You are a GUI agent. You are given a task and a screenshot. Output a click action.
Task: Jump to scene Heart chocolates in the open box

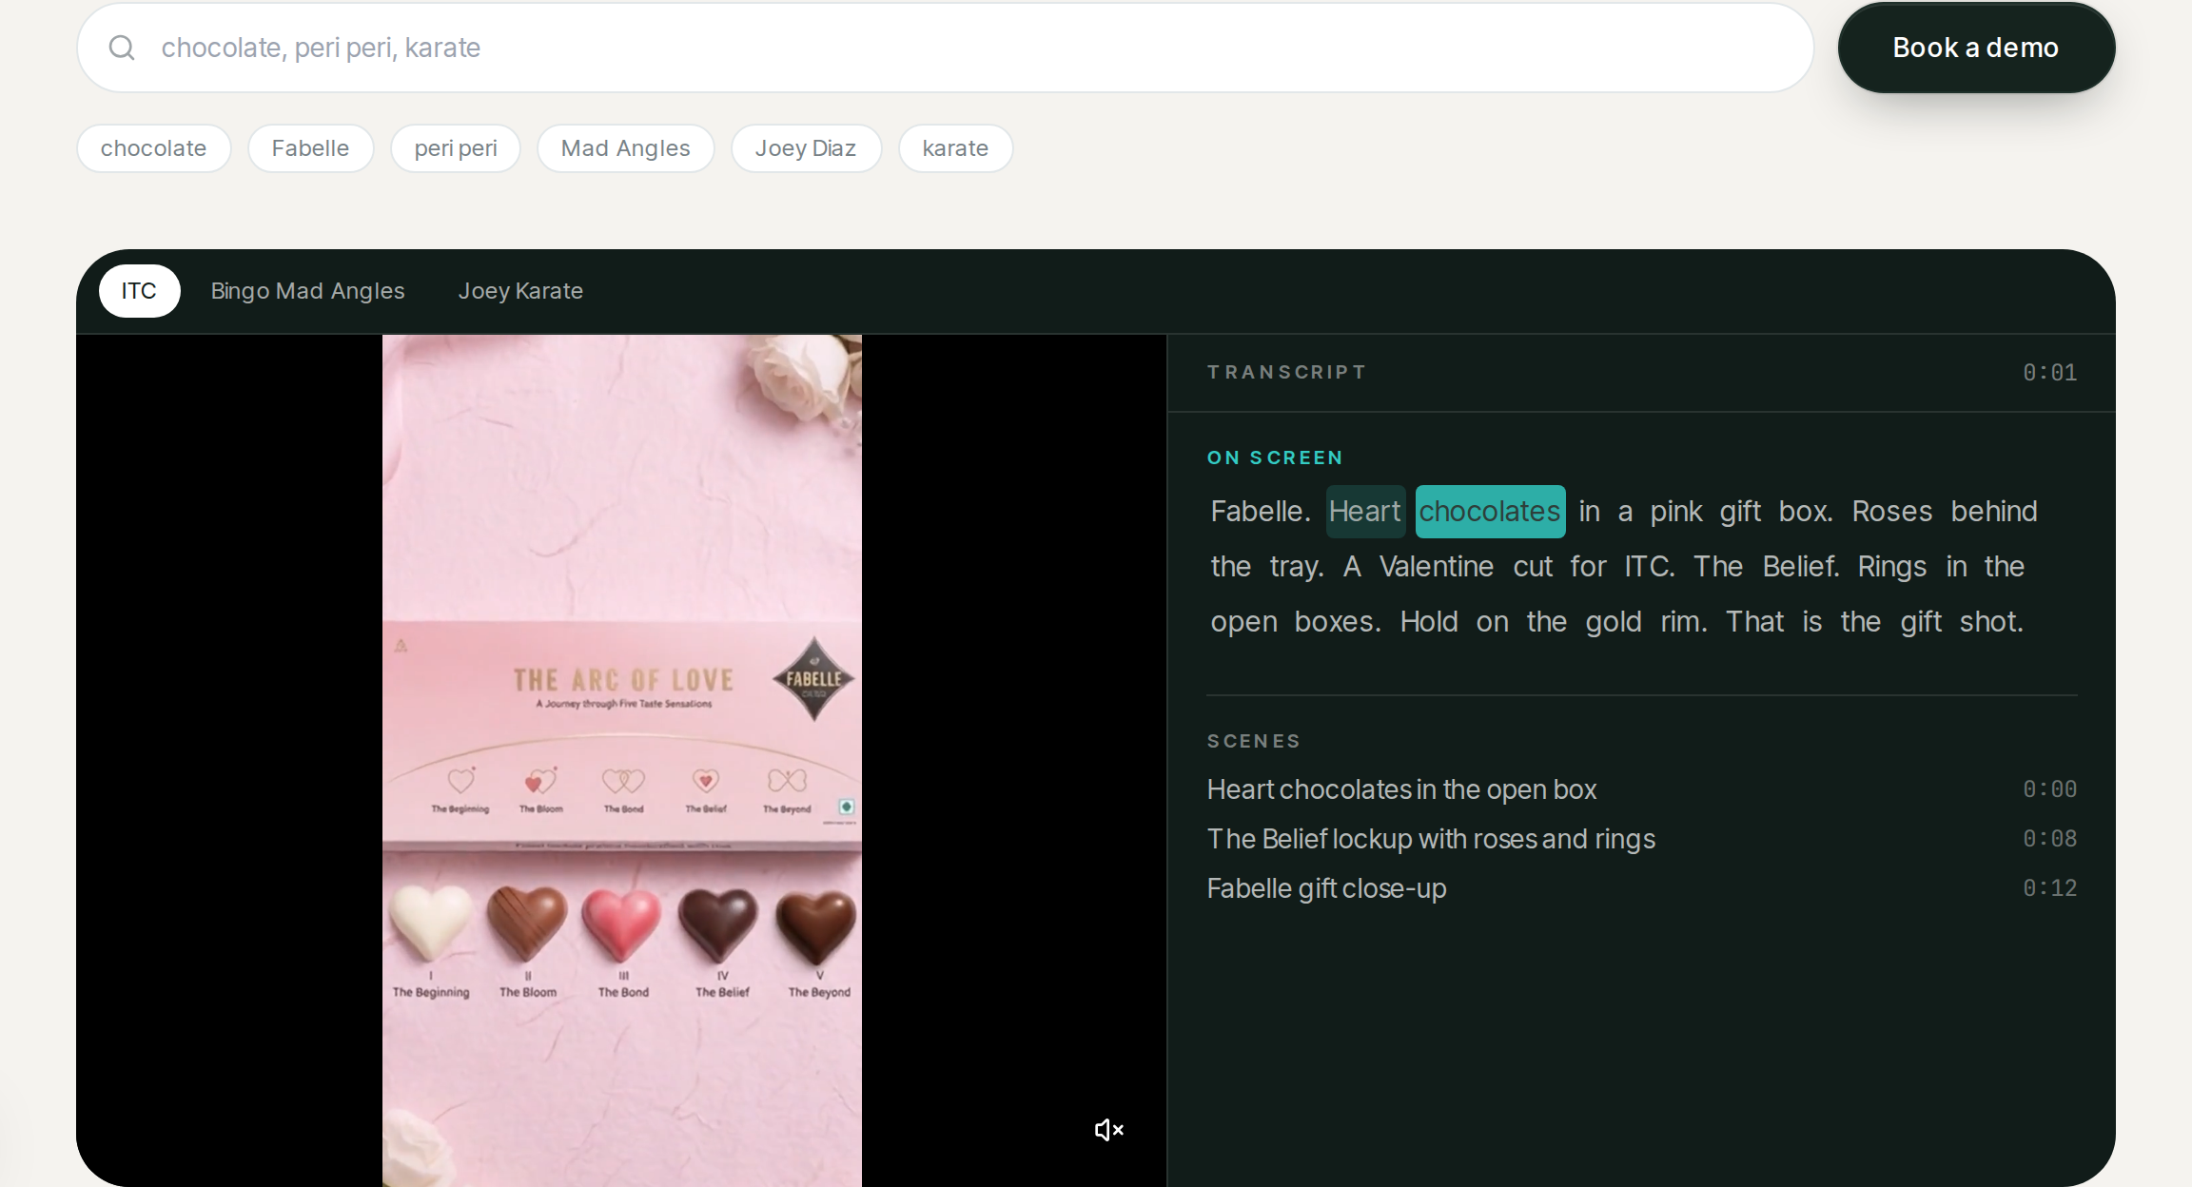[x=1641, y=789]
